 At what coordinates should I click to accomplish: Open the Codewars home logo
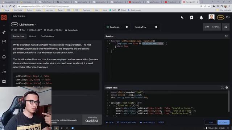coord(4,17)
